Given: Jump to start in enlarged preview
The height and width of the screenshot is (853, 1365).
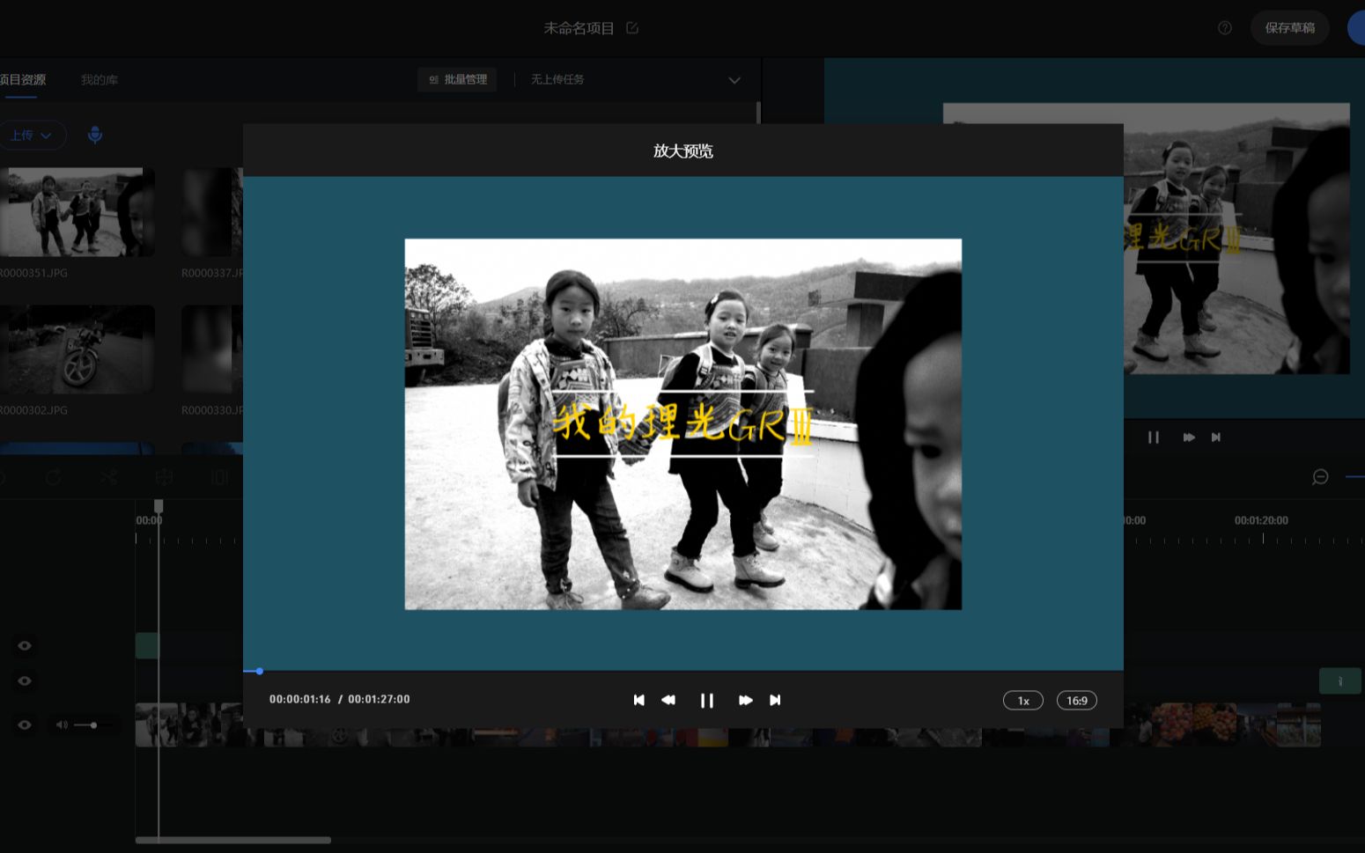Looking at the screenshot, I should pos(639,700).
